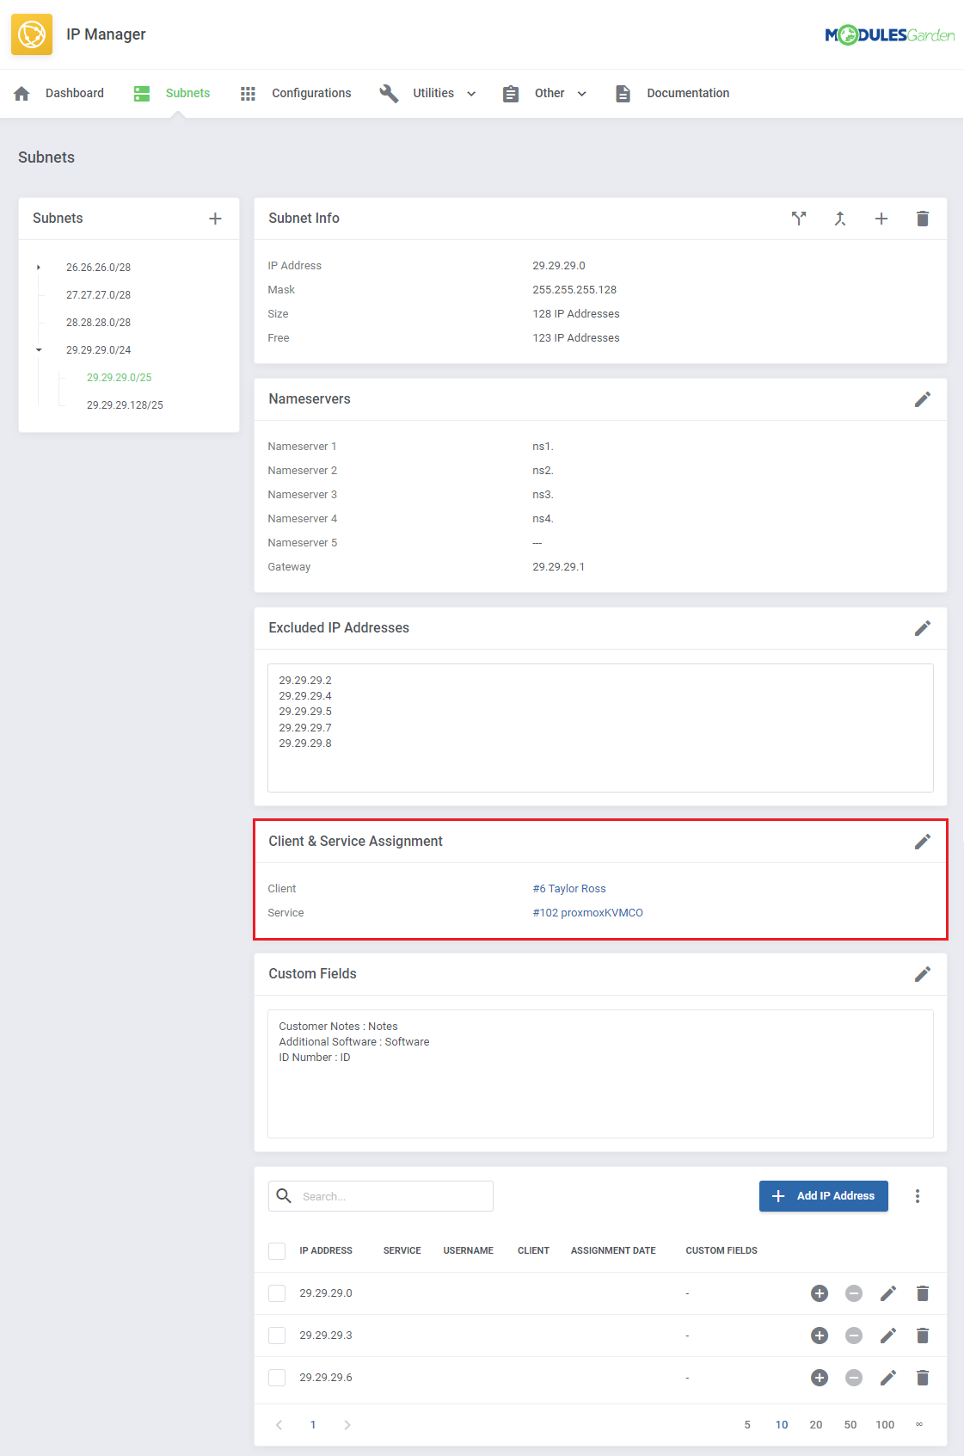The image size is (964, 1456).
Task: Select subnet 27.27.27.0/28 in tree
Action: (99, 295)
